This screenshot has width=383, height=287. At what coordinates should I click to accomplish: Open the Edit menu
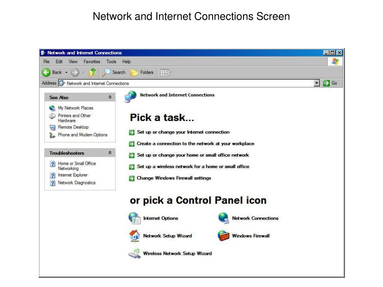tap(59, 62)
